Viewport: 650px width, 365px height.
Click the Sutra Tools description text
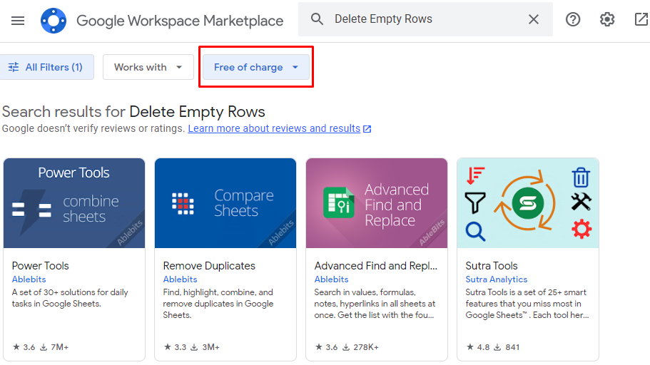click(527, 304)
